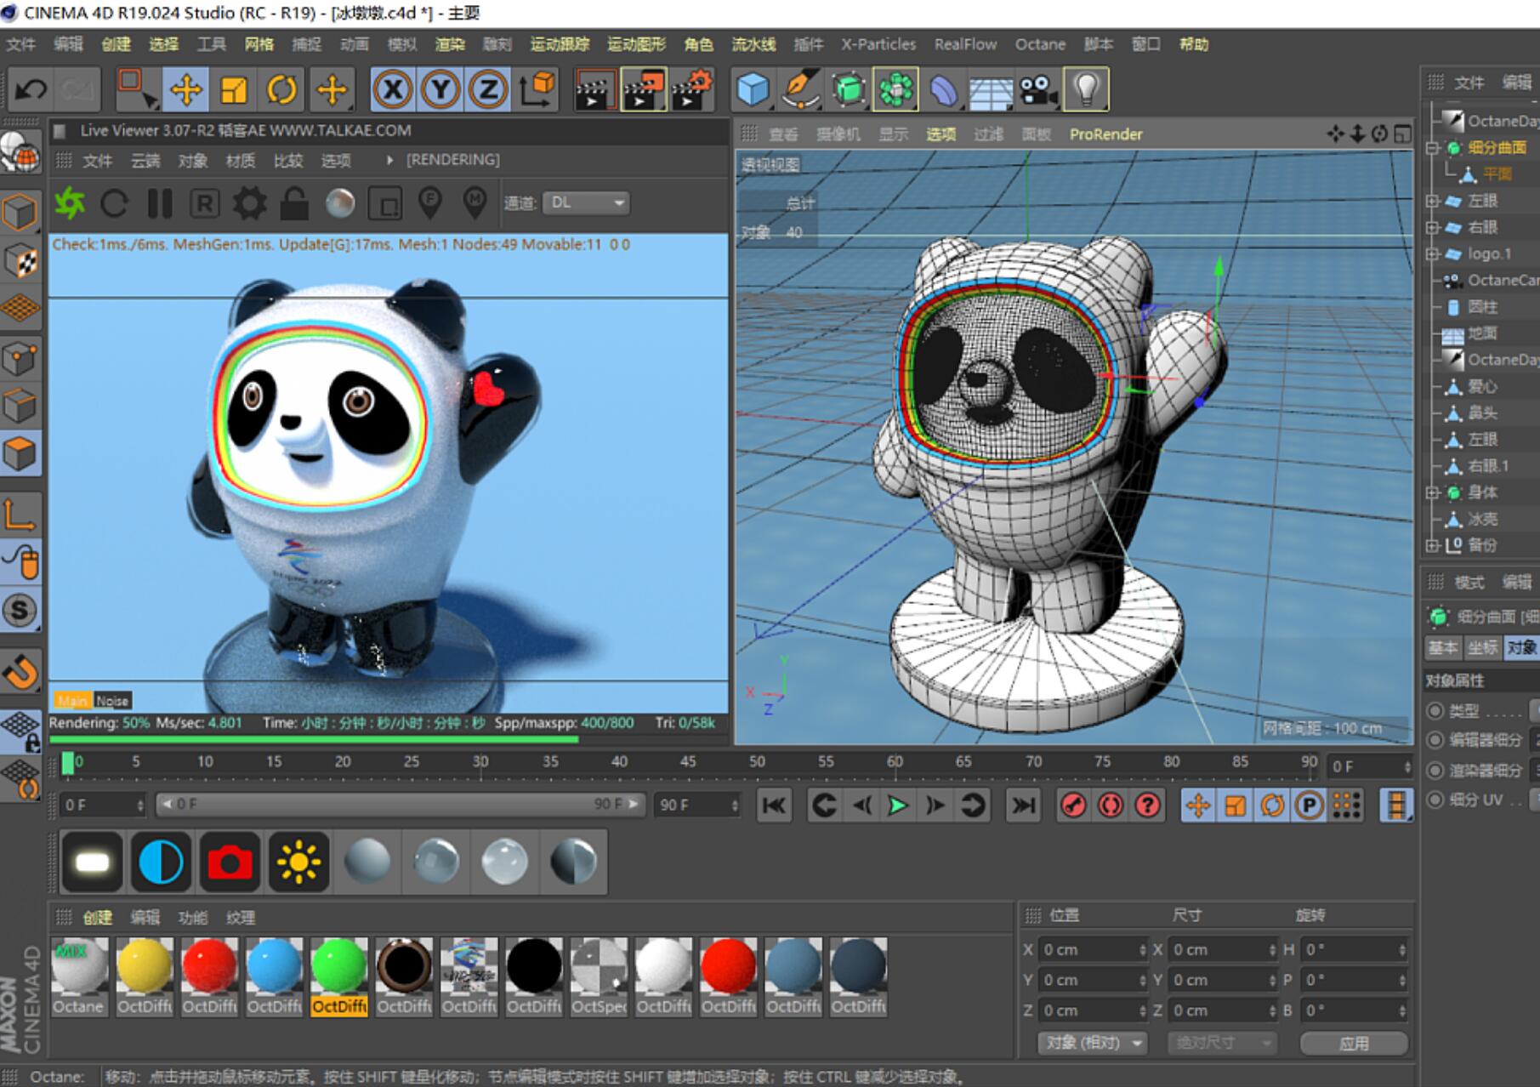The image size is (1540, 1087).
Task: Render active view clapperboard icon
Action: [x=594, y=89]
